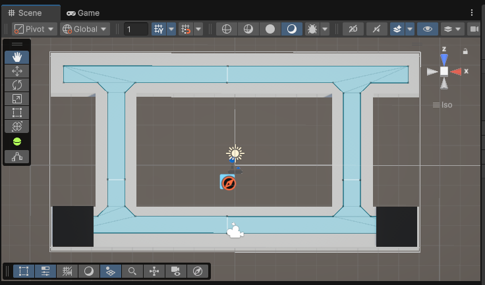Image resolution: width=485 pixels, height=285 pixels.
Task: Expand the debug draw mode dropdown arrow
Action: (325, 29)
